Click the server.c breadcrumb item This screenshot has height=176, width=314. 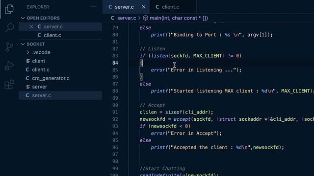[x=127, y=18]
